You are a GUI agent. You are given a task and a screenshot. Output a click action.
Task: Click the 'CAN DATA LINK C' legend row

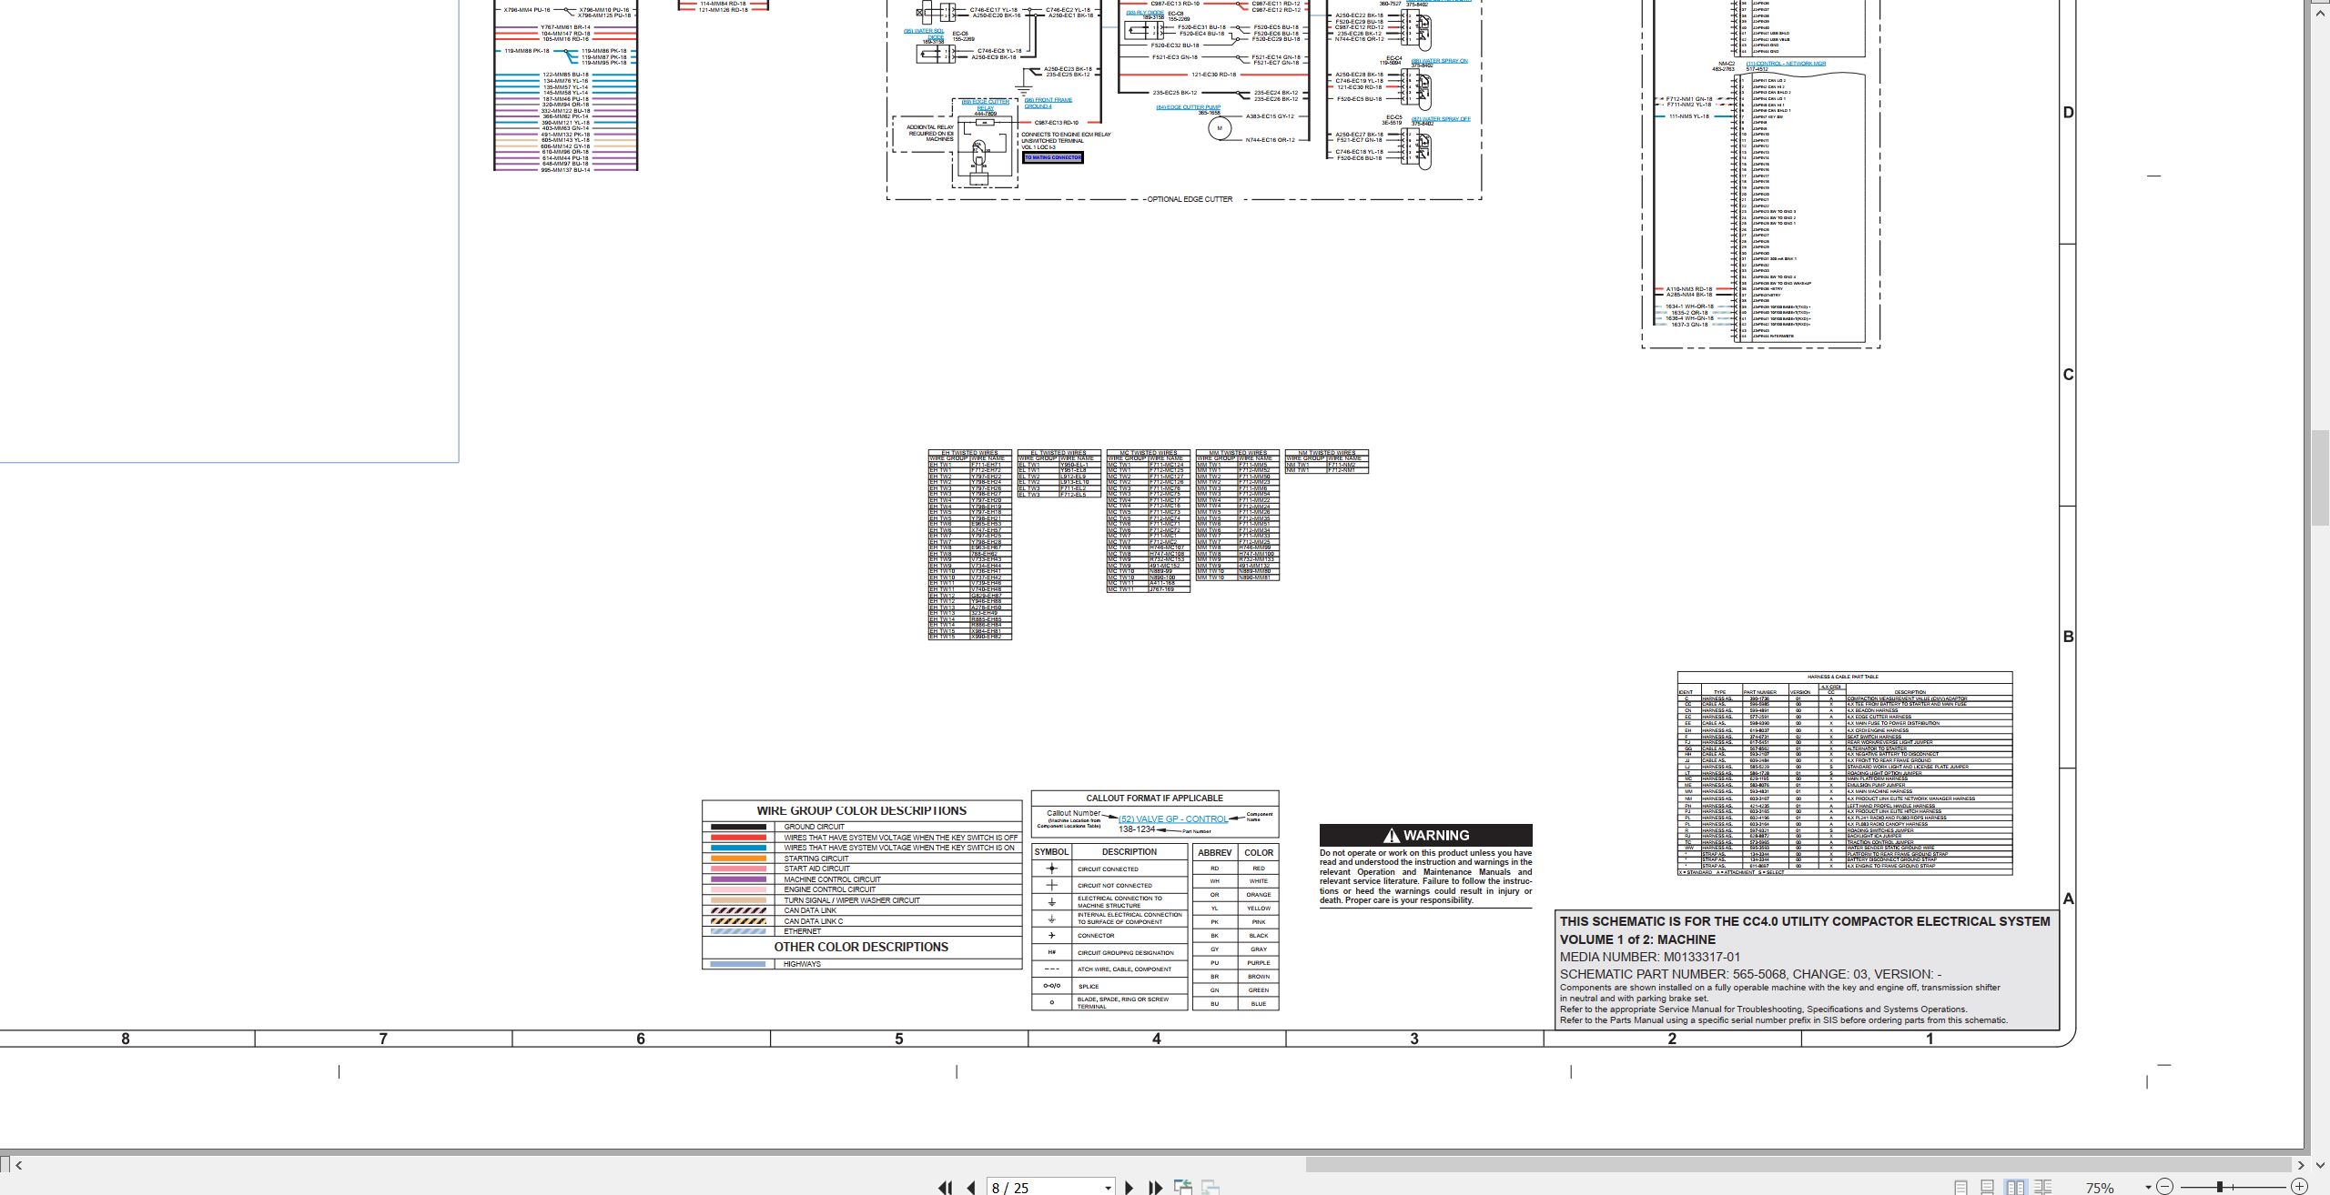[x=861, y=921]
